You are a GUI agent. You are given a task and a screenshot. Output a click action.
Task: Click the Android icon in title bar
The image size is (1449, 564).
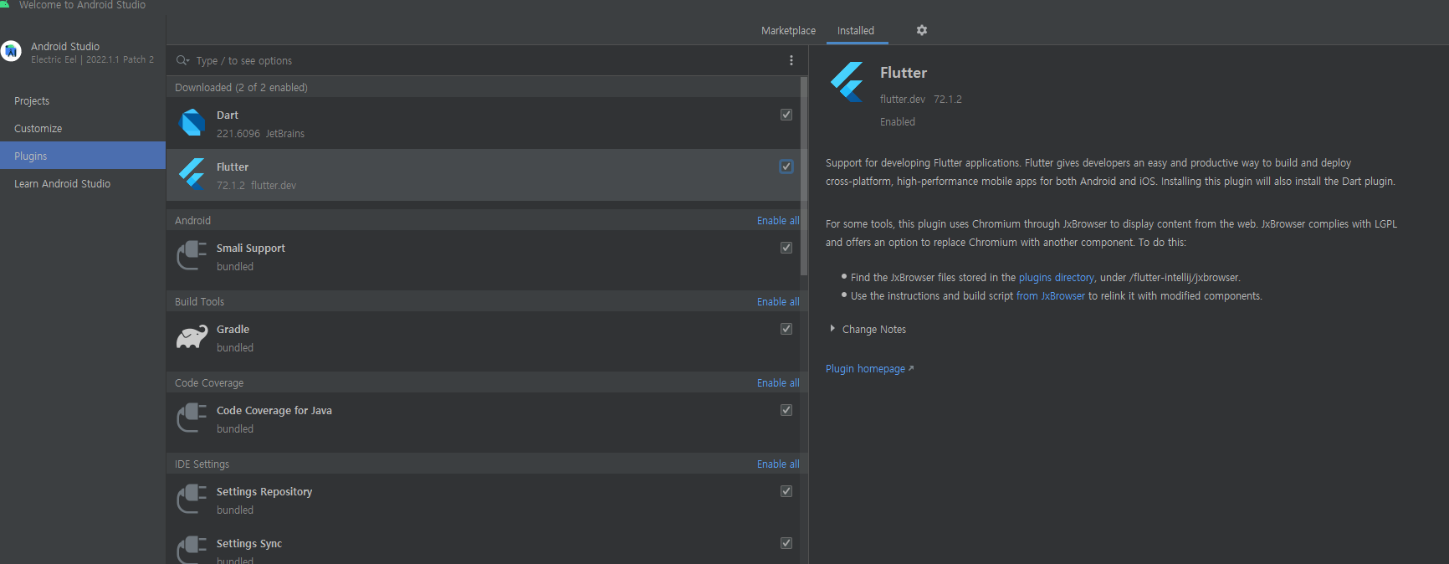point(5,4)
